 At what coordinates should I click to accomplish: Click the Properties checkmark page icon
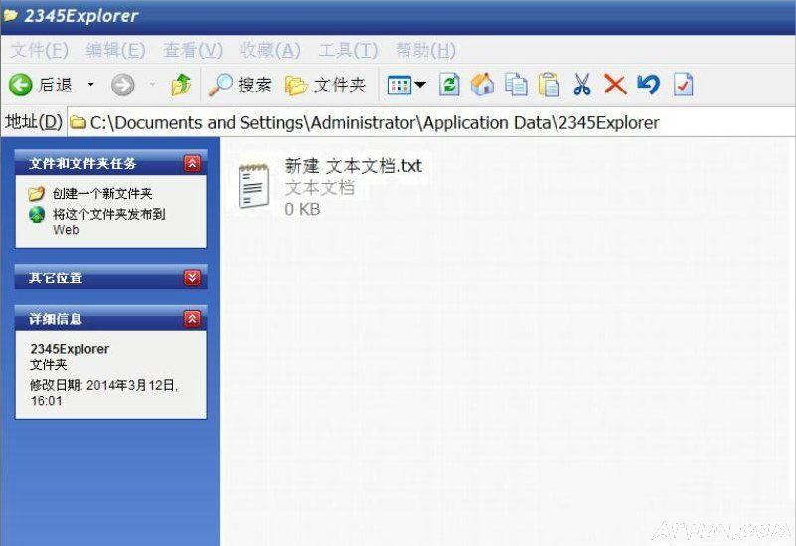pos(683,85)
